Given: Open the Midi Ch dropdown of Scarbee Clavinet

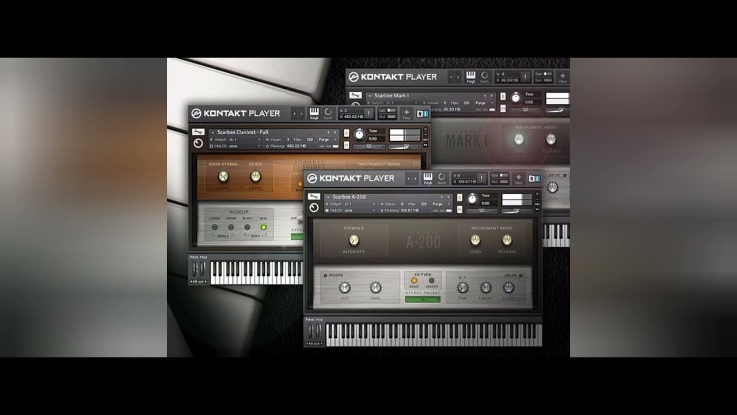Looking at the screenshot, I should coord(234,146).
